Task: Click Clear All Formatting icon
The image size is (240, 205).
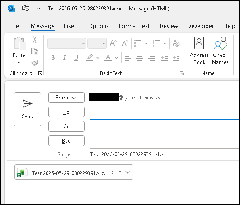Action: tap(176, 43)
